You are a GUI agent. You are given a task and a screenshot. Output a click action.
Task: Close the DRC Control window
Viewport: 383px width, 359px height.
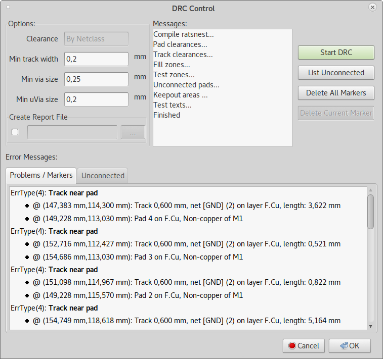(372, 7)
